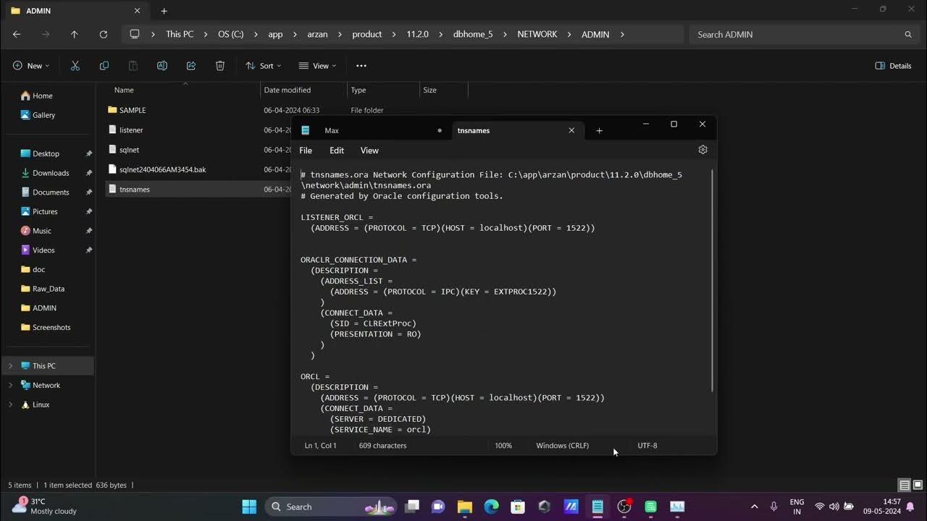
Task: Open the Notepad taskbar icon
Action: point(597,507)
